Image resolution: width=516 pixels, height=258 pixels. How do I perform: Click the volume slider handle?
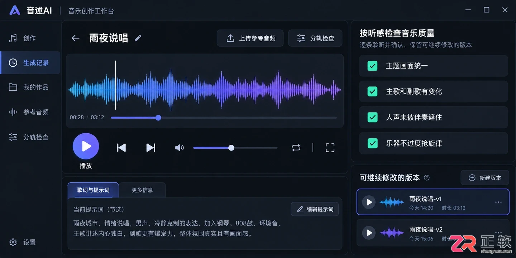tap(231, 148)
